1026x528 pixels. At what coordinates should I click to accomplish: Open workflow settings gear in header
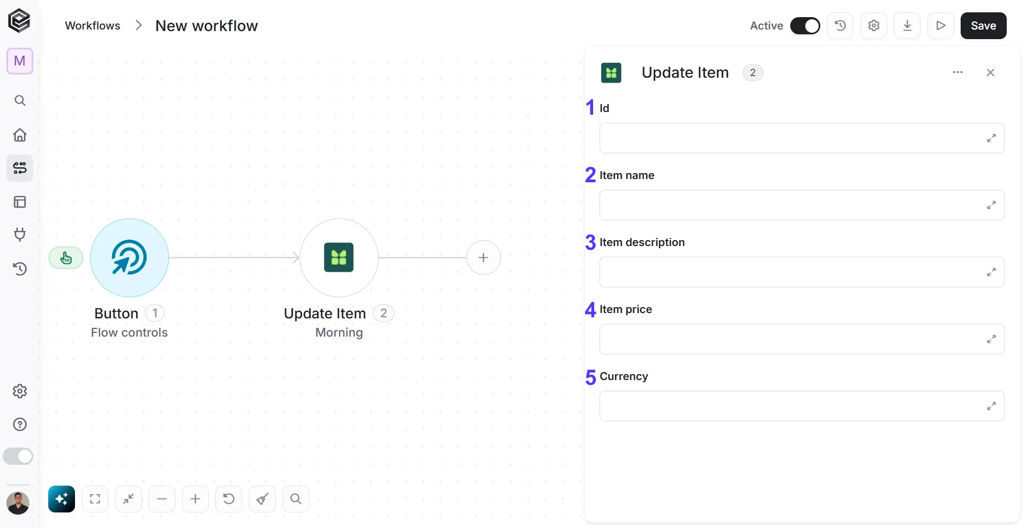pos(874,26)
